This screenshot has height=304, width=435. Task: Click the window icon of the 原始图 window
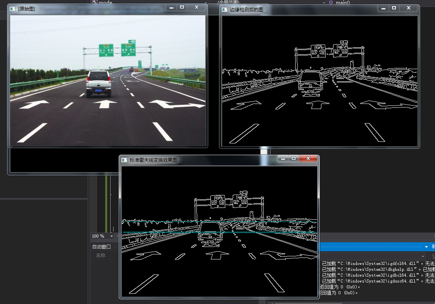coord(12,9)
